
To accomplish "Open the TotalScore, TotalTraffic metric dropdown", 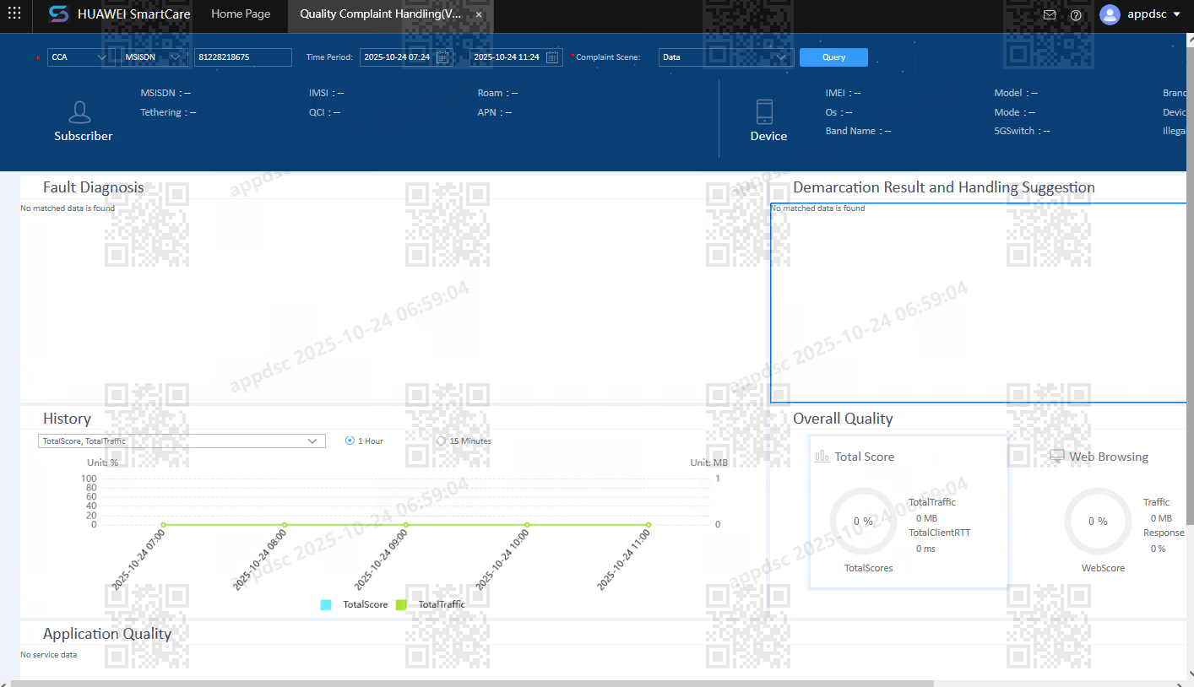I will pyautogui.click(x=182, y=441).
